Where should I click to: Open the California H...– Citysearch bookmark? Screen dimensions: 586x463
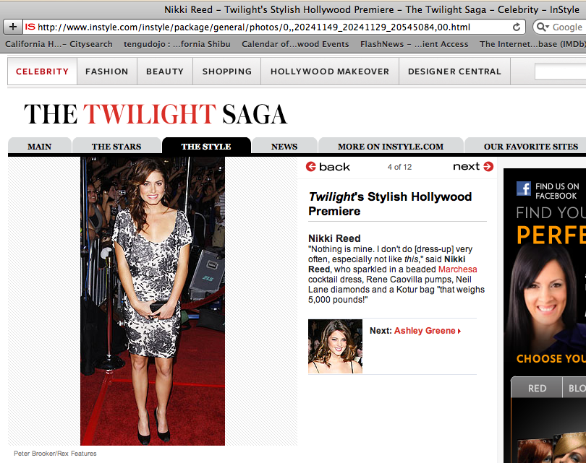pyautogui.click(x=59, y=44)
